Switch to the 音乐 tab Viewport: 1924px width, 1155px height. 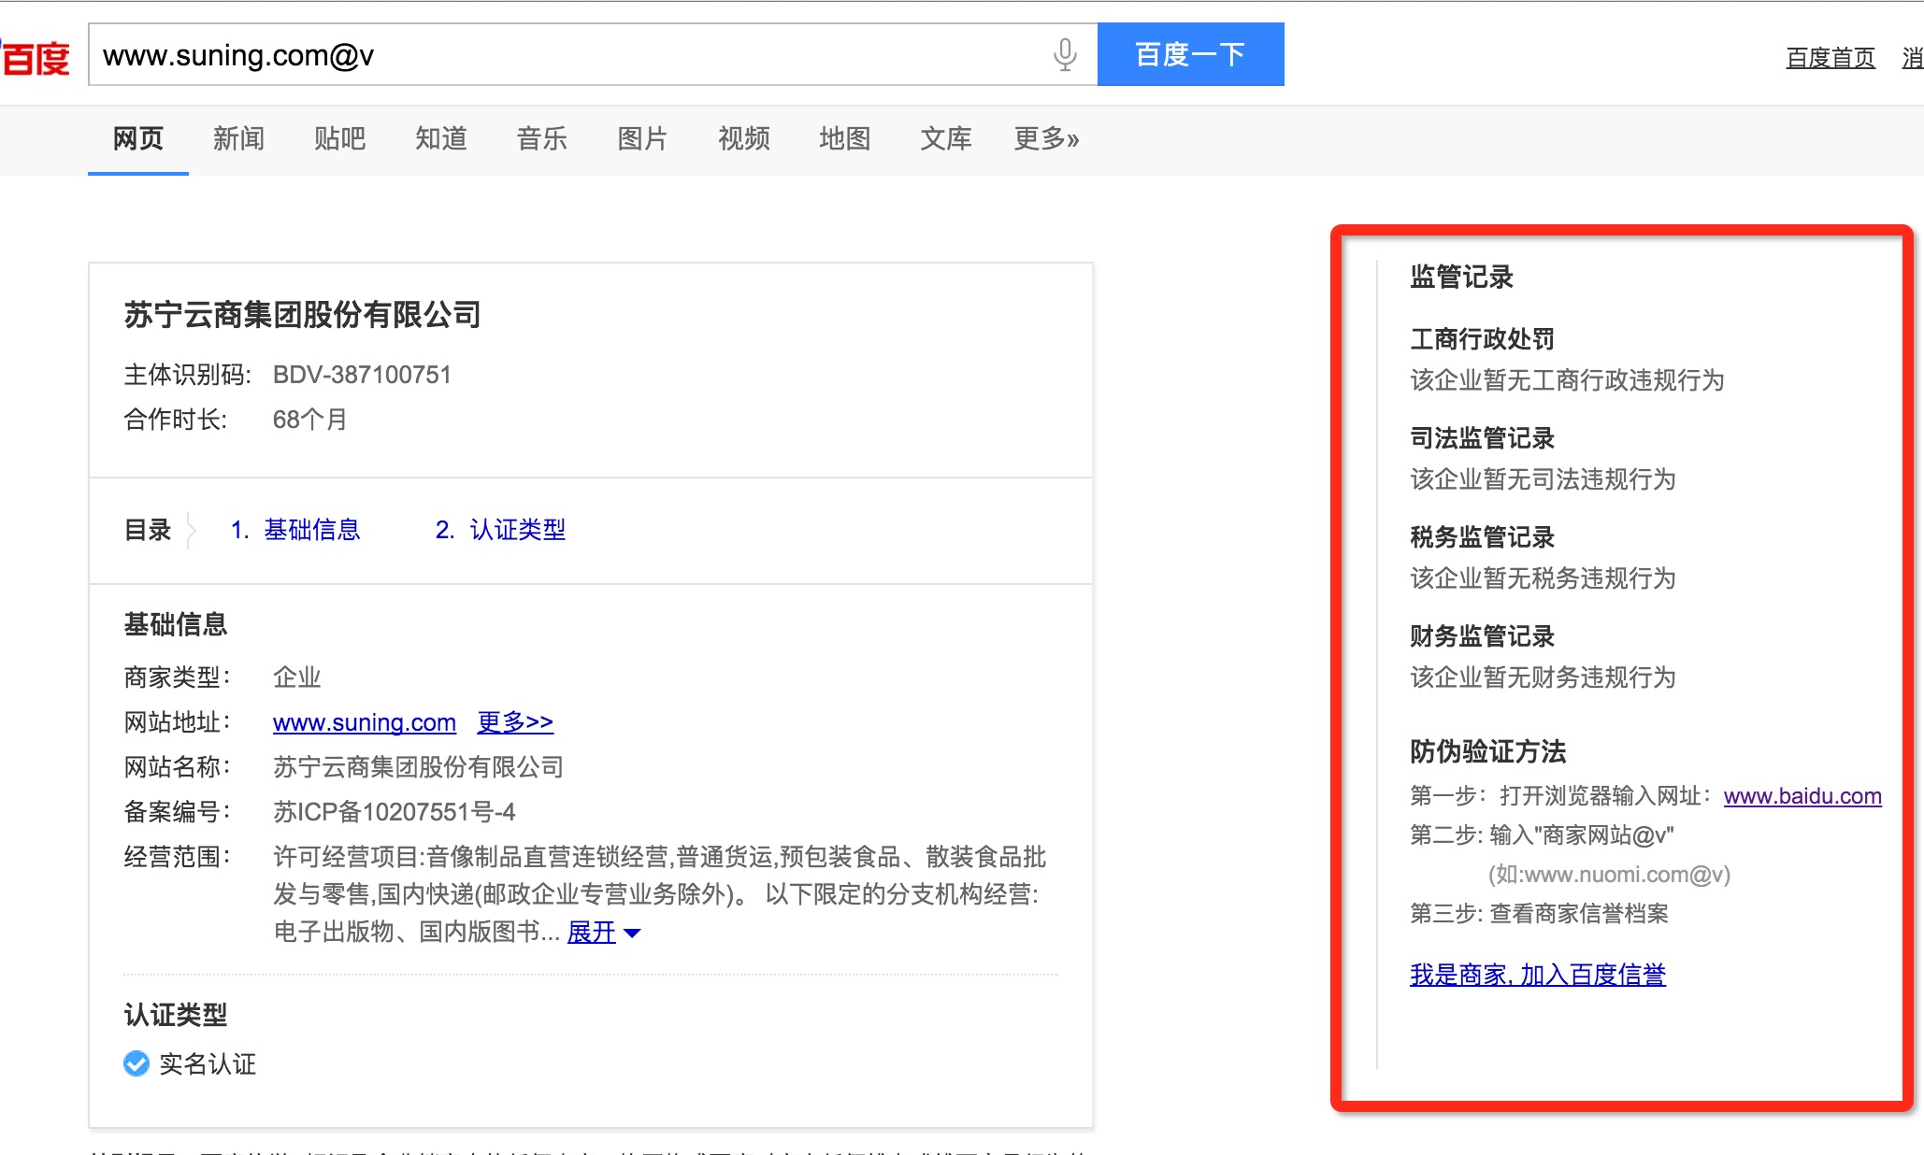(541, 139)
